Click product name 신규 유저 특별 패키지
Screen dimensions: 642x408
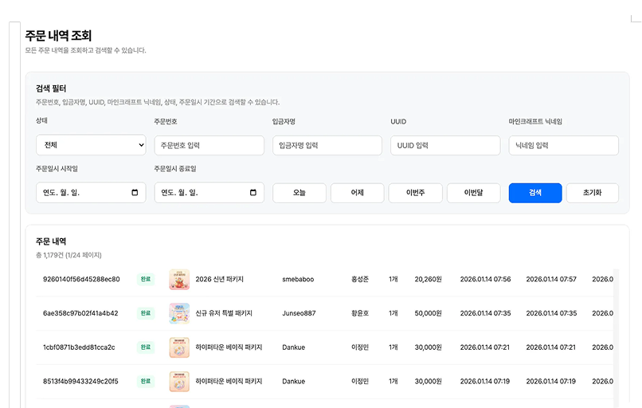click(x=224, y=313)
